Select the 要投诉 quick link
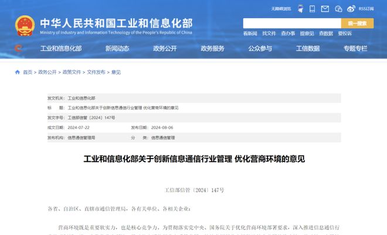The height and width of the screenshot is (235, 387). 345,33
